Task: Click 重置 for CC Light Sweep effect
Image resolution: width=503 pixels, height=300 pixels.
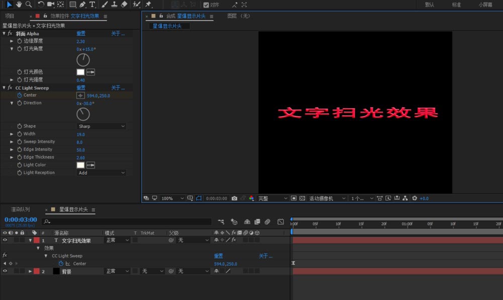Action: (80, 88)
